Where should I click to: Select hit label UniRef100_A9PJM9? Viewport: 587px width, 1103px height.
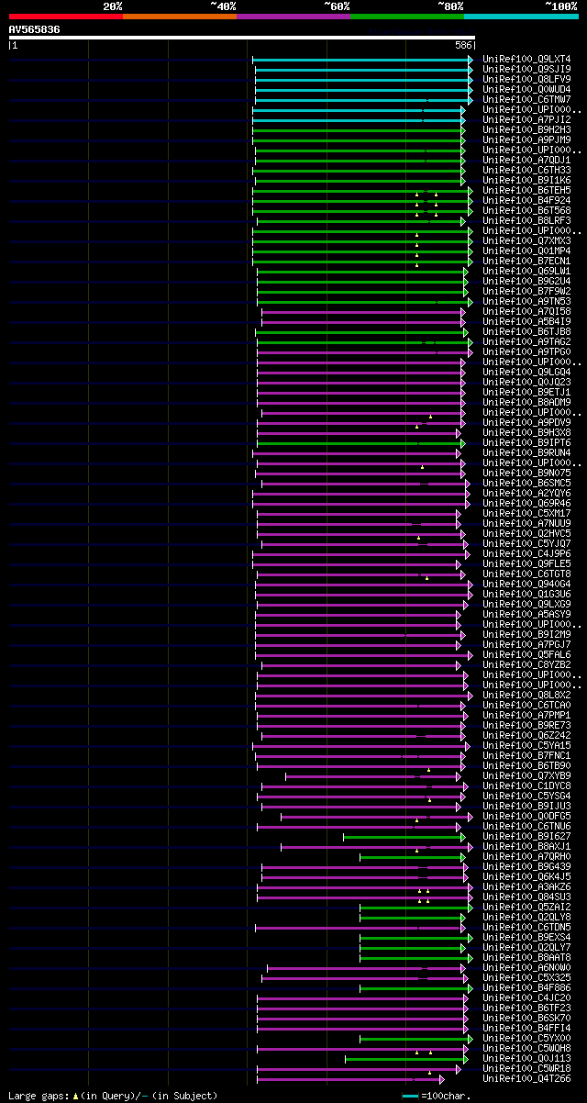(x=526, y=139)
